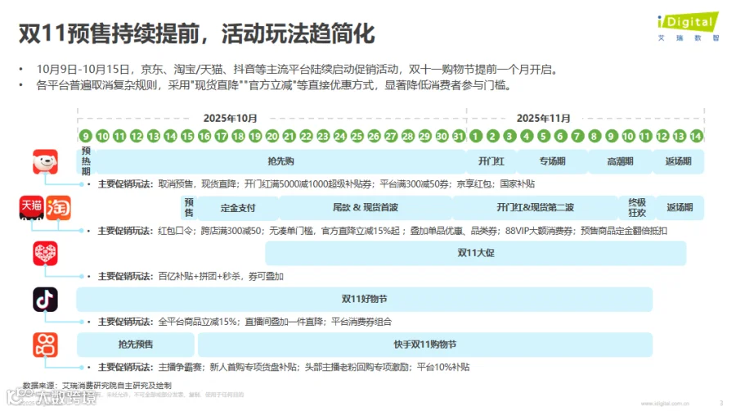Click the Tmall 天猫 logo icon
Image resolution: width=736 pixels, height=411 pixels.
(x=31, y=208)
